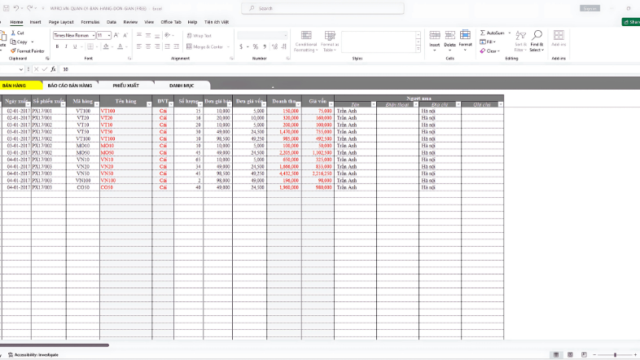Align text to top of cell
The height and width of the screenshot is (360, 640).
139,36
